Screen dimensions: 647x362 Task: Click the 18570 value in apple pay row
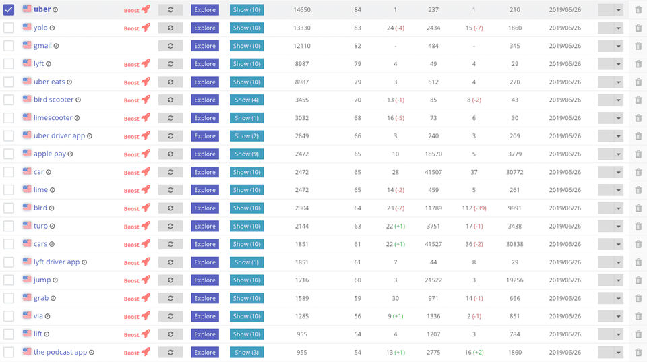433,154
